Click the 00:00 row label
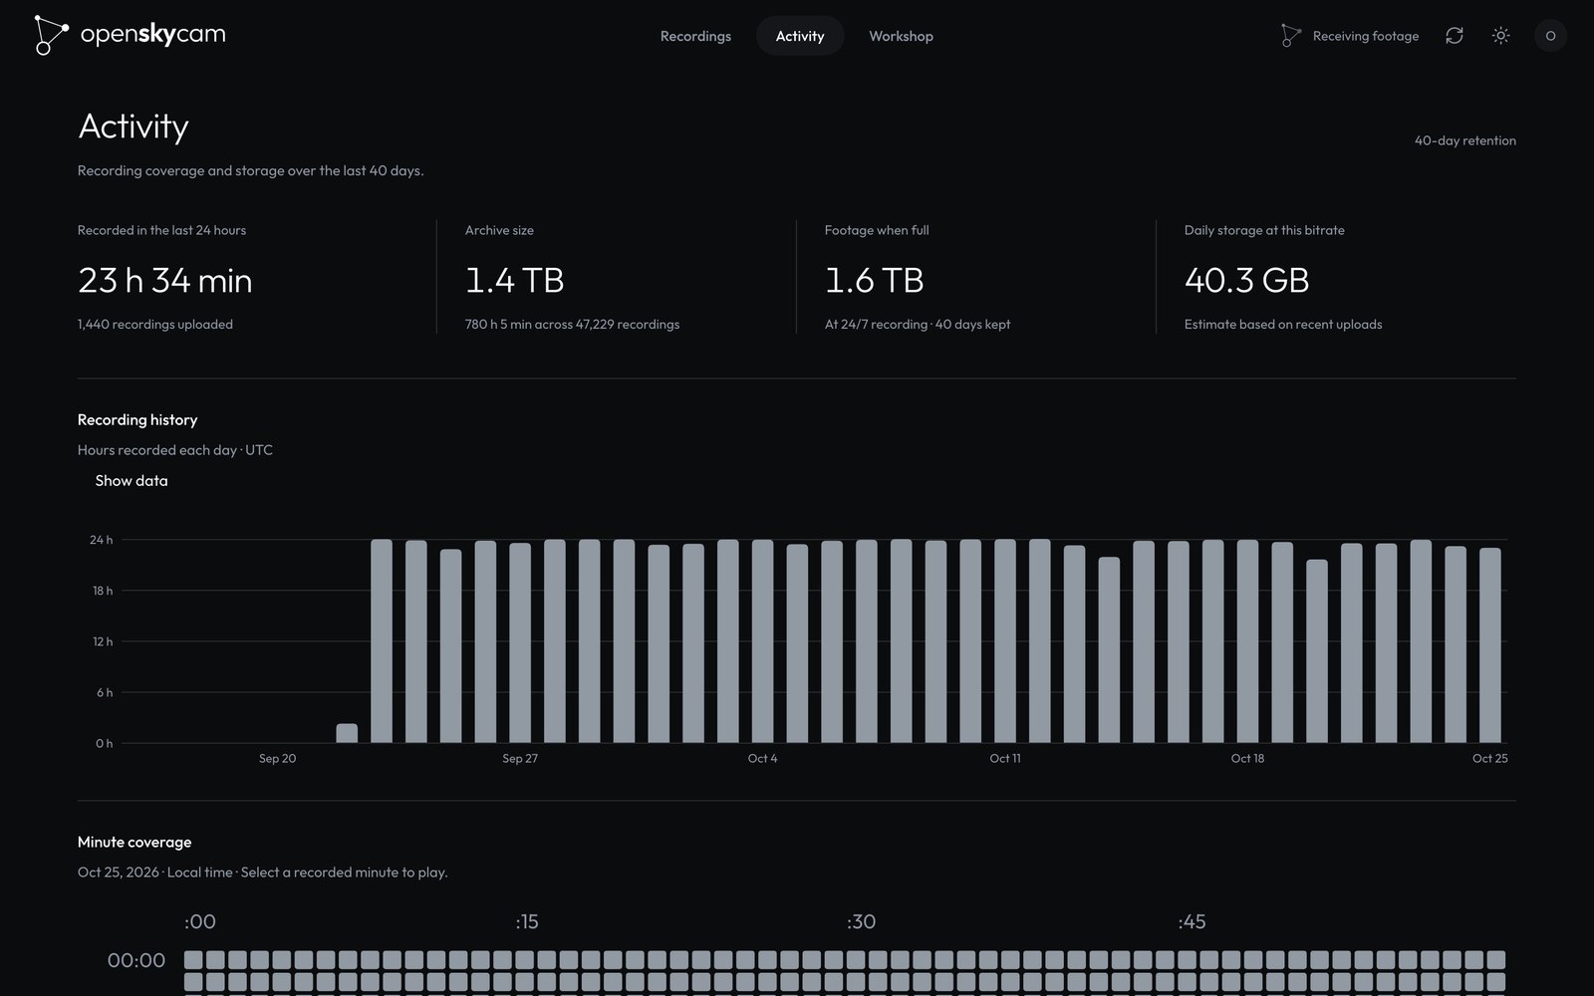Screen dimensions: 1594x996 [136, 960]
